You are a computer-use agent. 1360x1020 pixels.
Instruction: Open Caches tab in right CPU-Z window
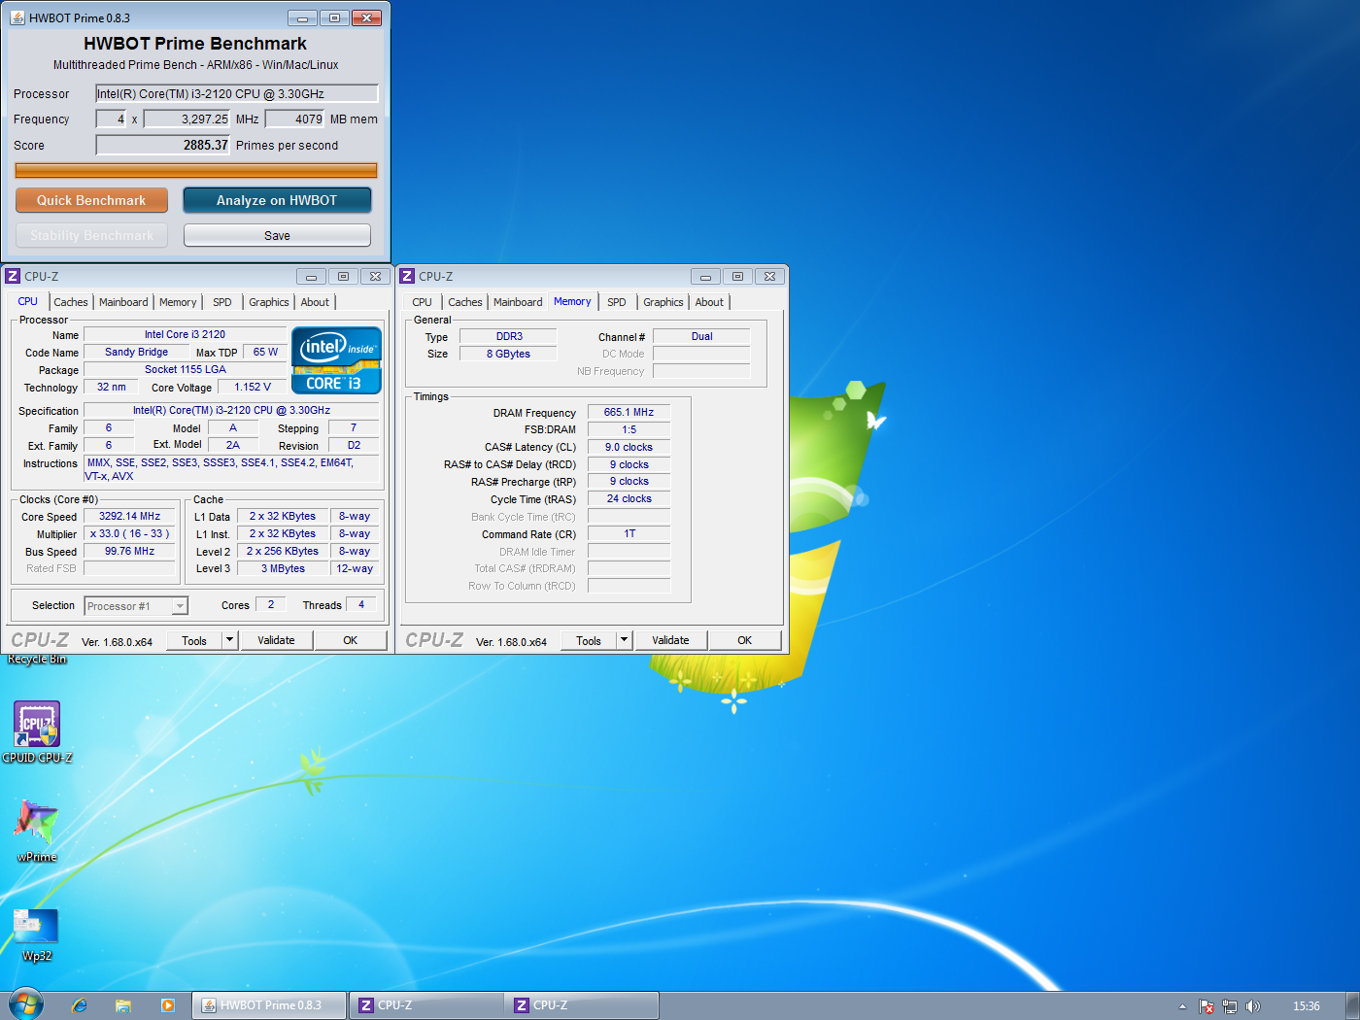tap(465, 302)
